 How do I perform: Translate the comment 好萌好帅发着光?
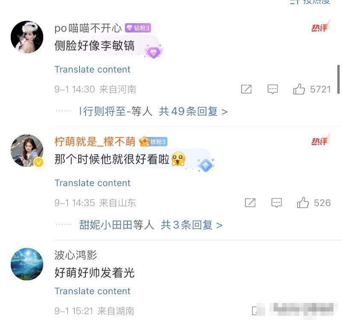(92, 291)
